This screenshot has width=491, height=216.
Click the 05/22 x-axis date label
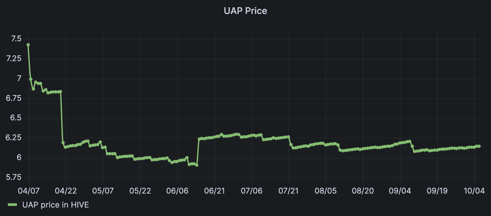140,191
